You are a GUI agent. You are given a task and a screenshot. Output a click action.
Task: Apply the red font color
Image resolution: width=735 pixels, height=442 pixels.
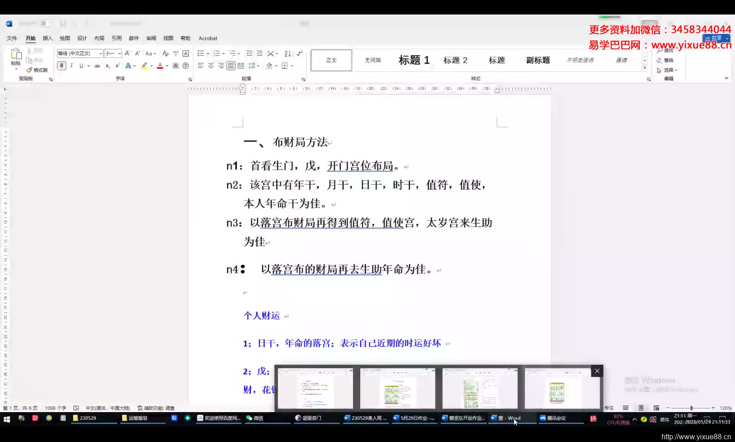pos(160,66)
